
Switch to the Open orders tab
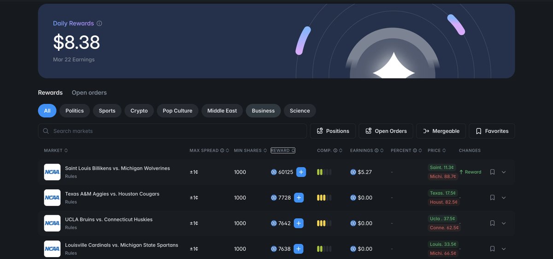(x=89, y=93)
